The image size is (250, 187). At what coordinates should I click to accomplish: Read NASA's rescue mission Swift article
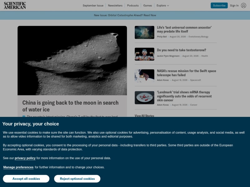click(186, 73)
